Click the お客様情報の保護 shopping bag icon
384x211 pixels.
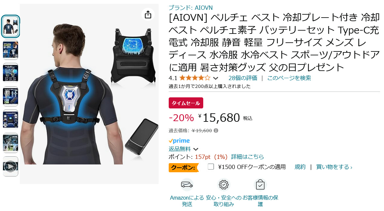click(x=260, y=185)
